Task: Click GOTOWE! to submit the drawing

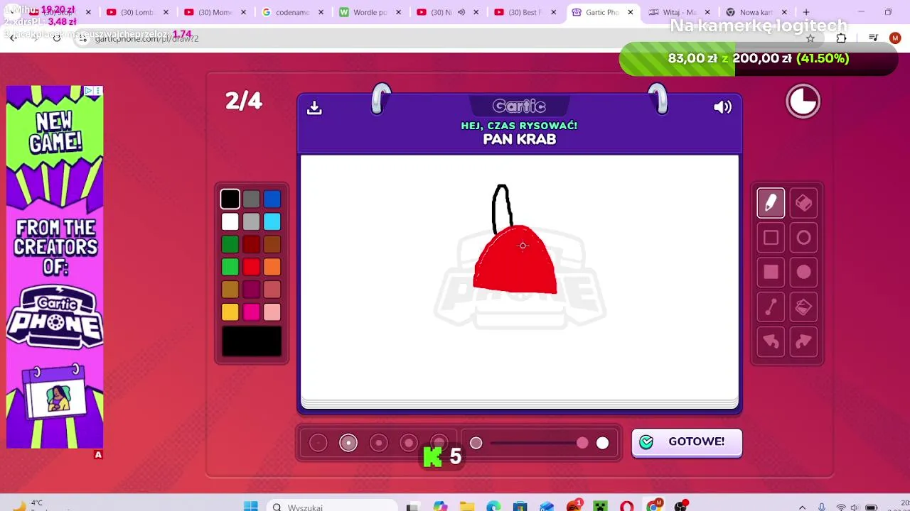Action: [x=687, y=442]
